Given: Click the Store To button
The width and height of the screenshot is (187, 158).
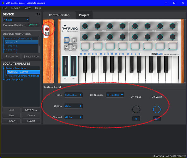Looking at the screenshot, I should (x=12, y=57).
